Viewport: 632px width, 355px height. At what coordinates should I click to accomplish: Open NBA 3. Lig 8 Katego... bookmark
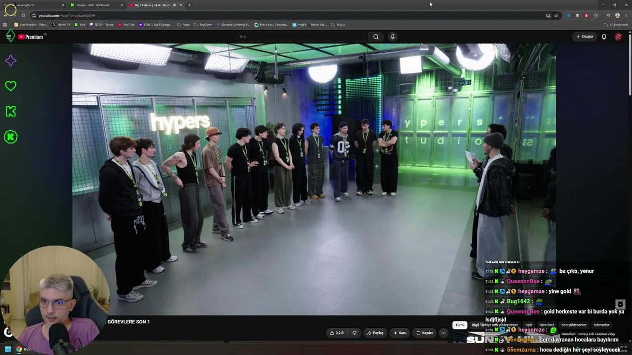click(x=156, y=25)
